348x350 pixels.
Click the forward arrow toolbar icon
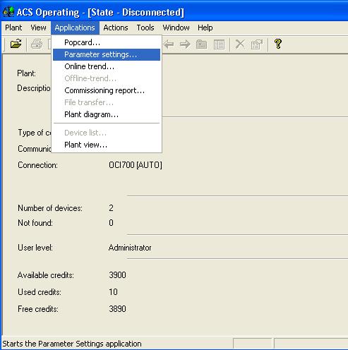tap(185, 44)
